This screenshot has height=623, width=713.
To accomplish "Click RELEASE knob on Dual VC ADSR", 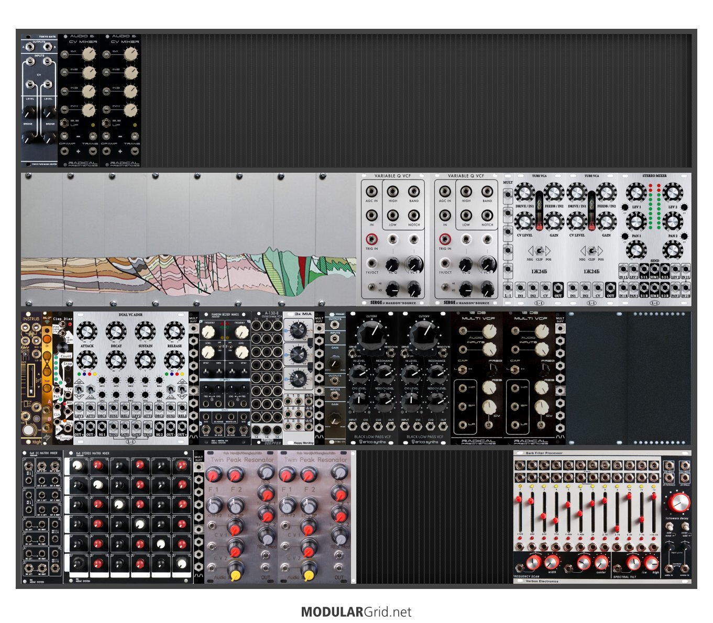I will [x=174, y=331].
